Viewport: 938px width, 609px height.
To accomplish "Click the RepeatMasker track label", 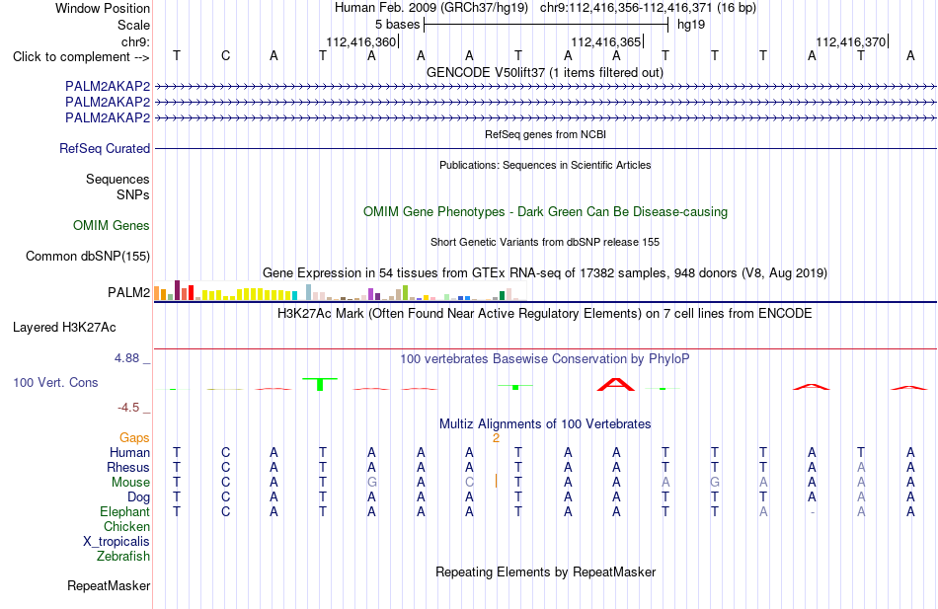I will 109,585.
